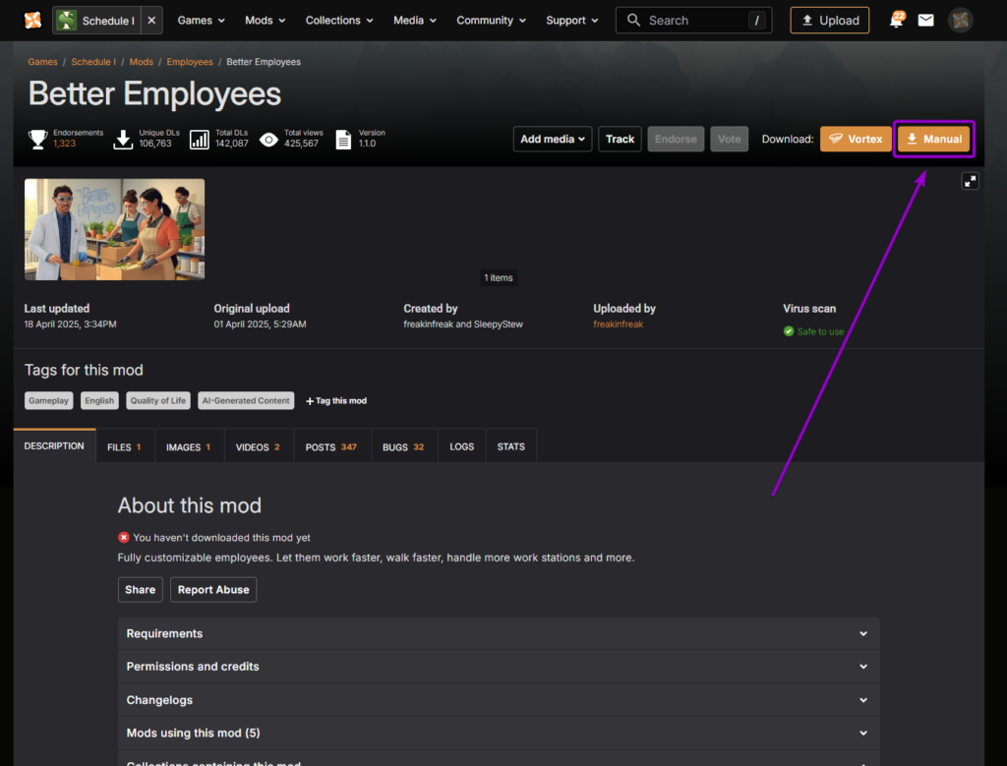Switch to the Images tab
The image size is (1007, 766).
point(189,446)
